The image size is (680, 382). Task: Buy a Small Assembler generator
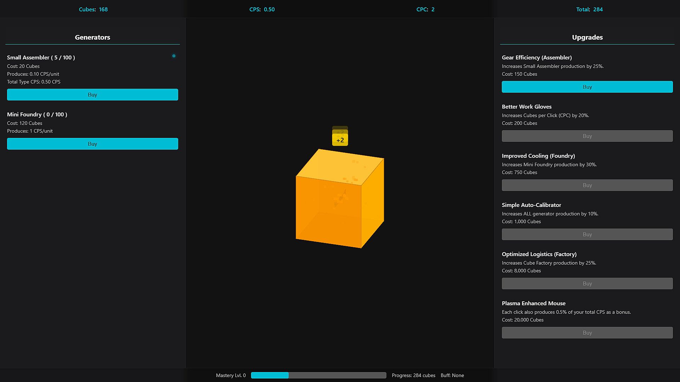tap(92, 95)
